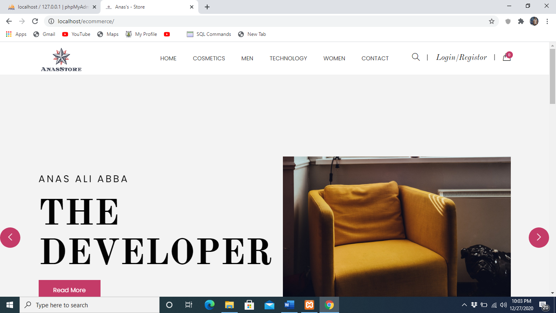Screen dimensions: 556x313
Task: Open the volume tray icon
Action: pyautogui.click(x=503, y=305)
